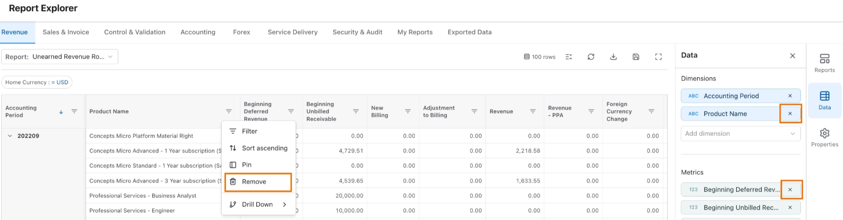Open the My Reports tab
Image resolution: width=843 pixels, height=220 pixels.
[415, 32]
